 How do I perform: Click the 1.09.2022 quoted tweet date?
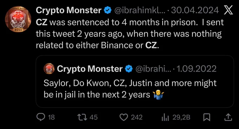pos(196,69)
